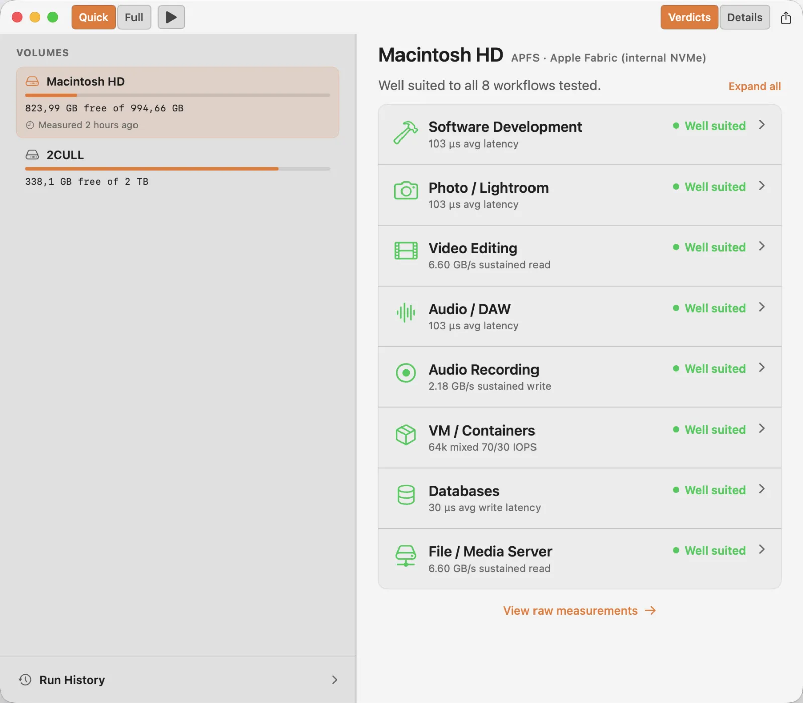Expand the File / Media Server row chevron
This screenshot has height=703, width=803.
(762, 550)
